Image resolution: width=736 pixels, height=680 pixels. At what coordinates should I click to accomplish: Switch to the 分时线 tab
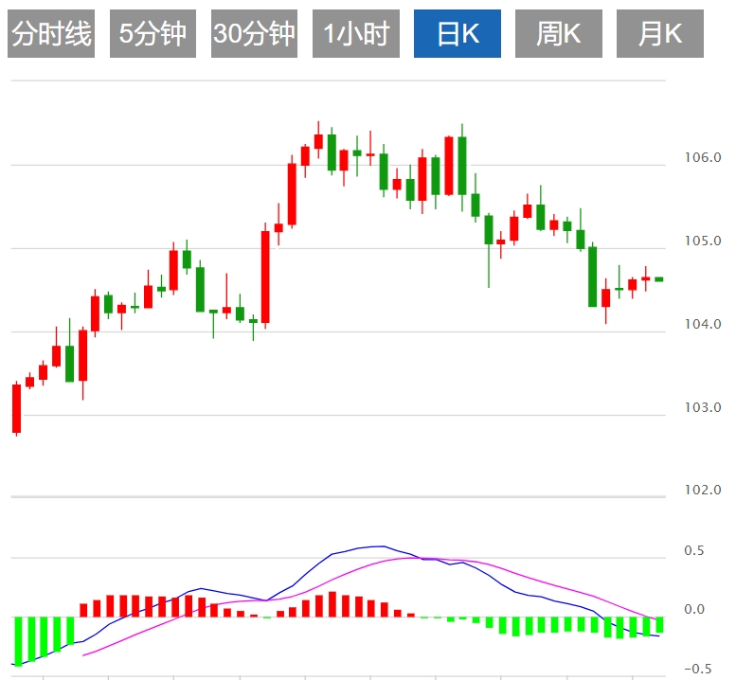coord(51,34)
